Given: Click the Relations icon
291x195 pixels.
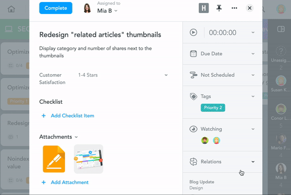Looking at the screenshot, I should 194,162.
